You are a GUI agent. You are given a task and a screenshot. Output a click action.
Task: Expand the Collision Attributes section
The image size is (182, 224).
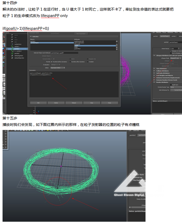coord(154,71)
